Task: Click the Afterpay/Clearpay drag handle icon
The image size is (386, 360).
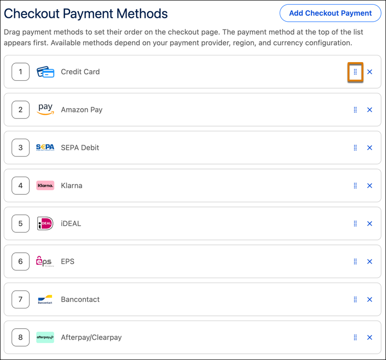Action: click(x=355, y=337)
